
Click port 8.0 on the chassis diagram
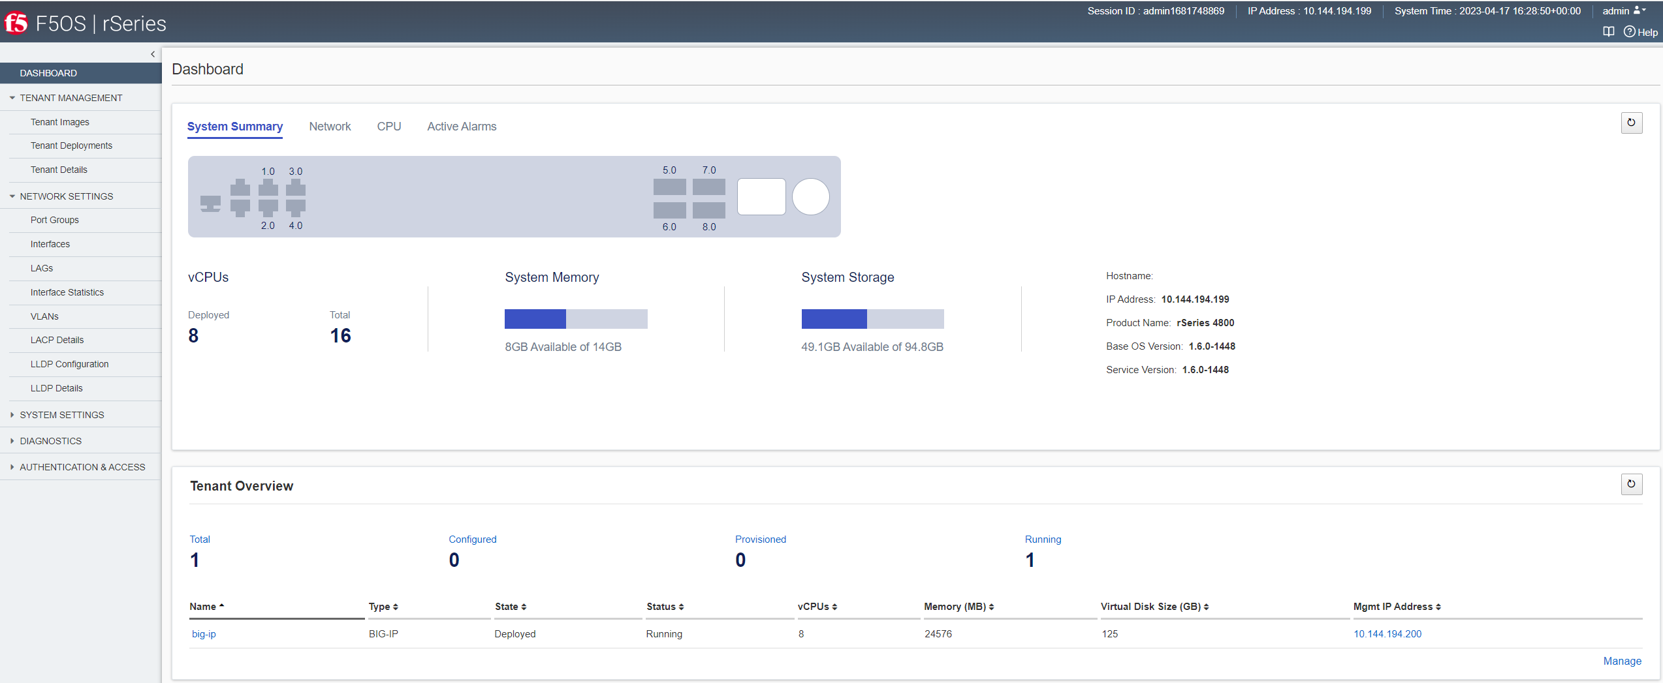pos(709,210)
